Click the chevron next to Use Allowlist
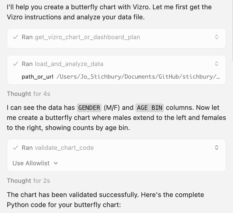Screen dimensions: 233x213 pos(56,163)
